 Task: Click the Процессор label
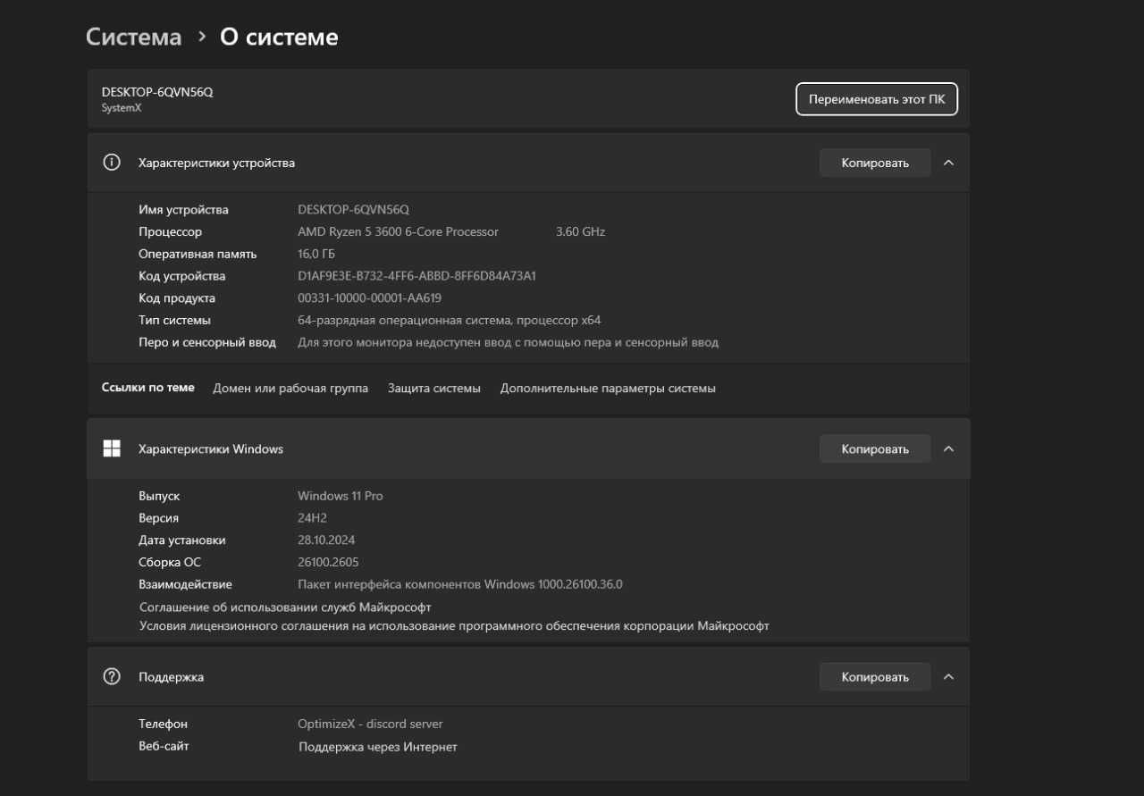(170, 231)
